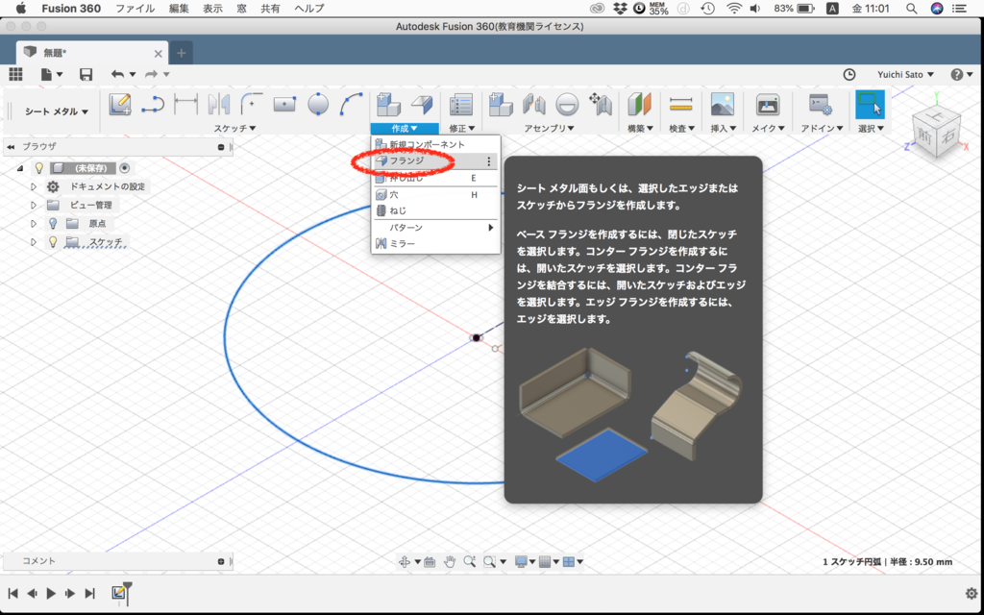Screen dimensions: 984x615
Task: Select the Create Sketch tool
Action: point(120,103)
